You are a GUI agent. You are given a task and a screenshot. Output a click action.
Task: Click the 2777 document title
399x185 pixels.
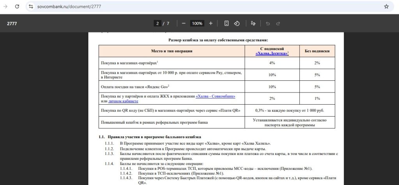point(12,23)
